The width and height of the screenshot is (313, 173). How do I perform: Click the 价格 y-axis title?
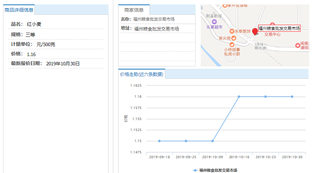pos(126,119)
